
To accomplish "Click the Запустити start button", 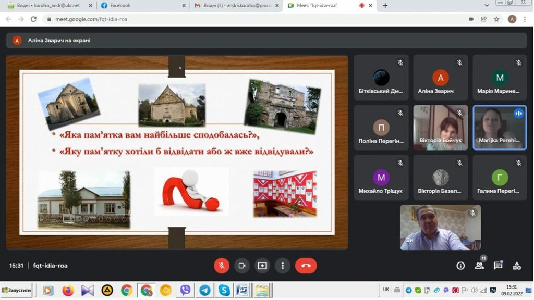I will point(17,290).
